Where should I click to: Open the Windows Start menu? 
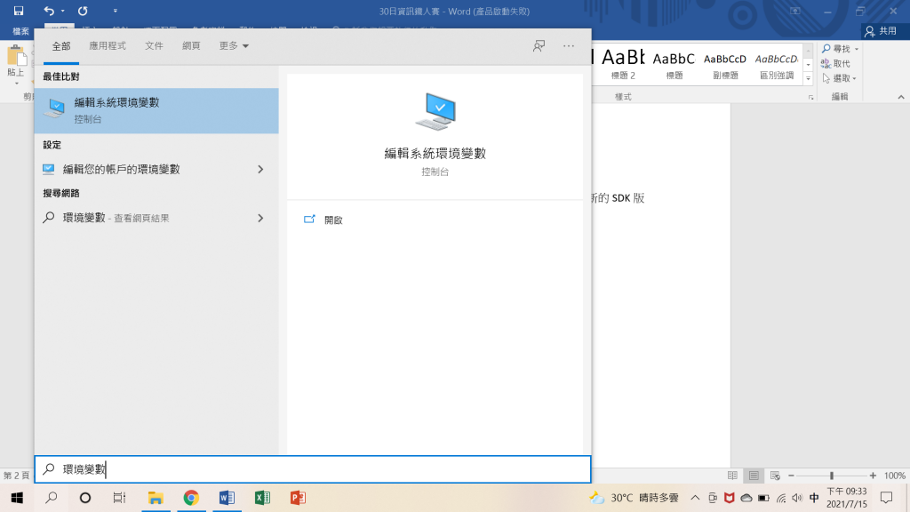tap(17, 498)
